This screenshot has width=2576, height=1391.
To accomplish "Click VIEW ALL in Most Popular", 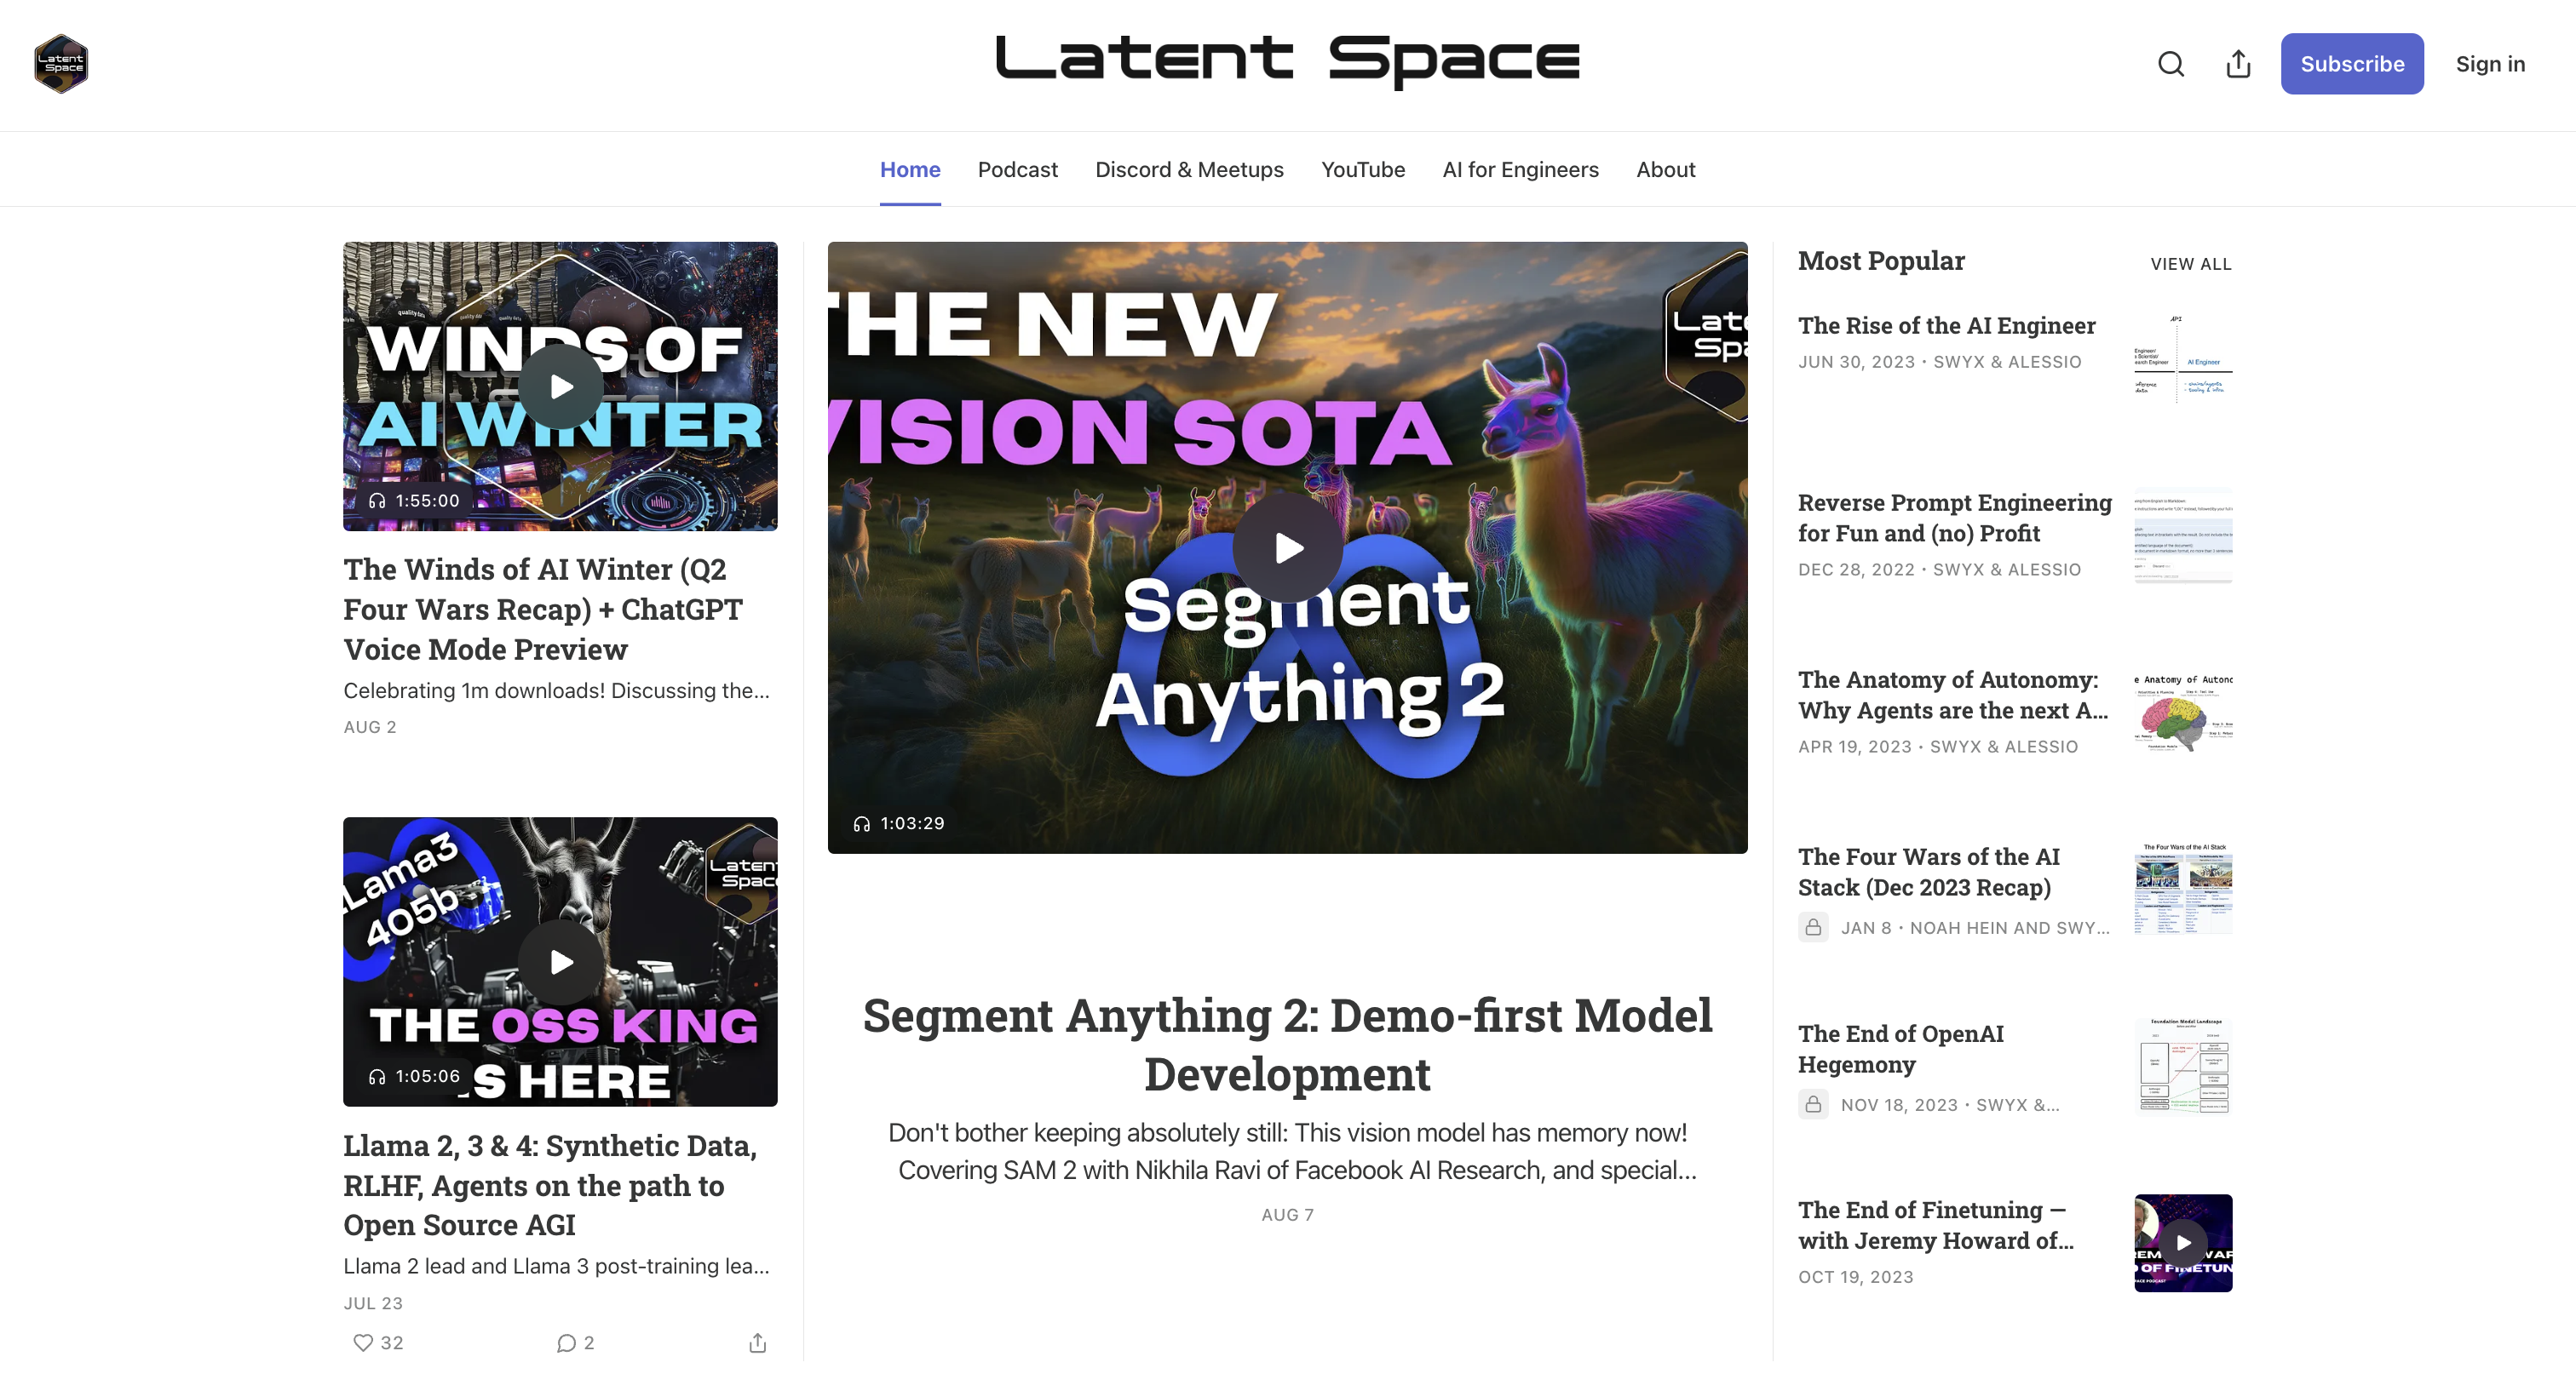I will pyautogui.click(x=2191, y=264).
